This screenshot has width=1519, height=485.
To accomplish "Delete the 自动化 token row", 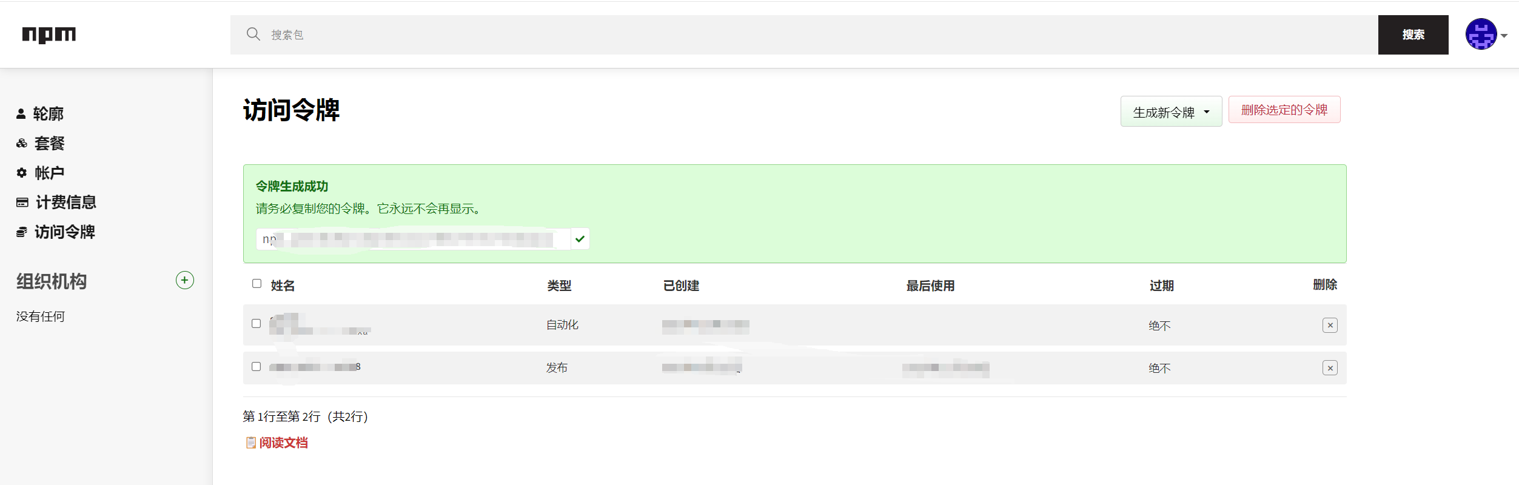I will (x=1329, y=326).
